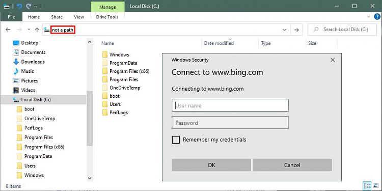Click the address bar text 'not a path'

[x=63, y=30]
